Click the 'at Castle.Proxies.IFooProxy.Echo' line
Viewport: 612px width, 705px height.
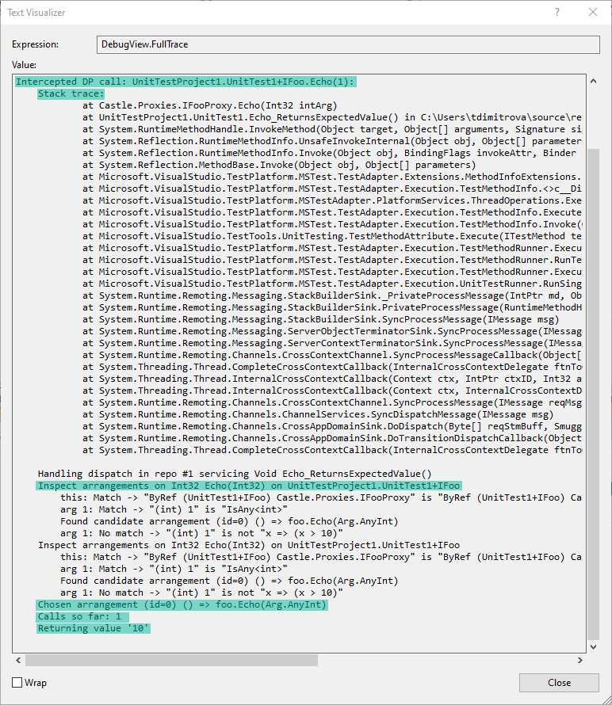pyautogui.click(x=210, y=105)
